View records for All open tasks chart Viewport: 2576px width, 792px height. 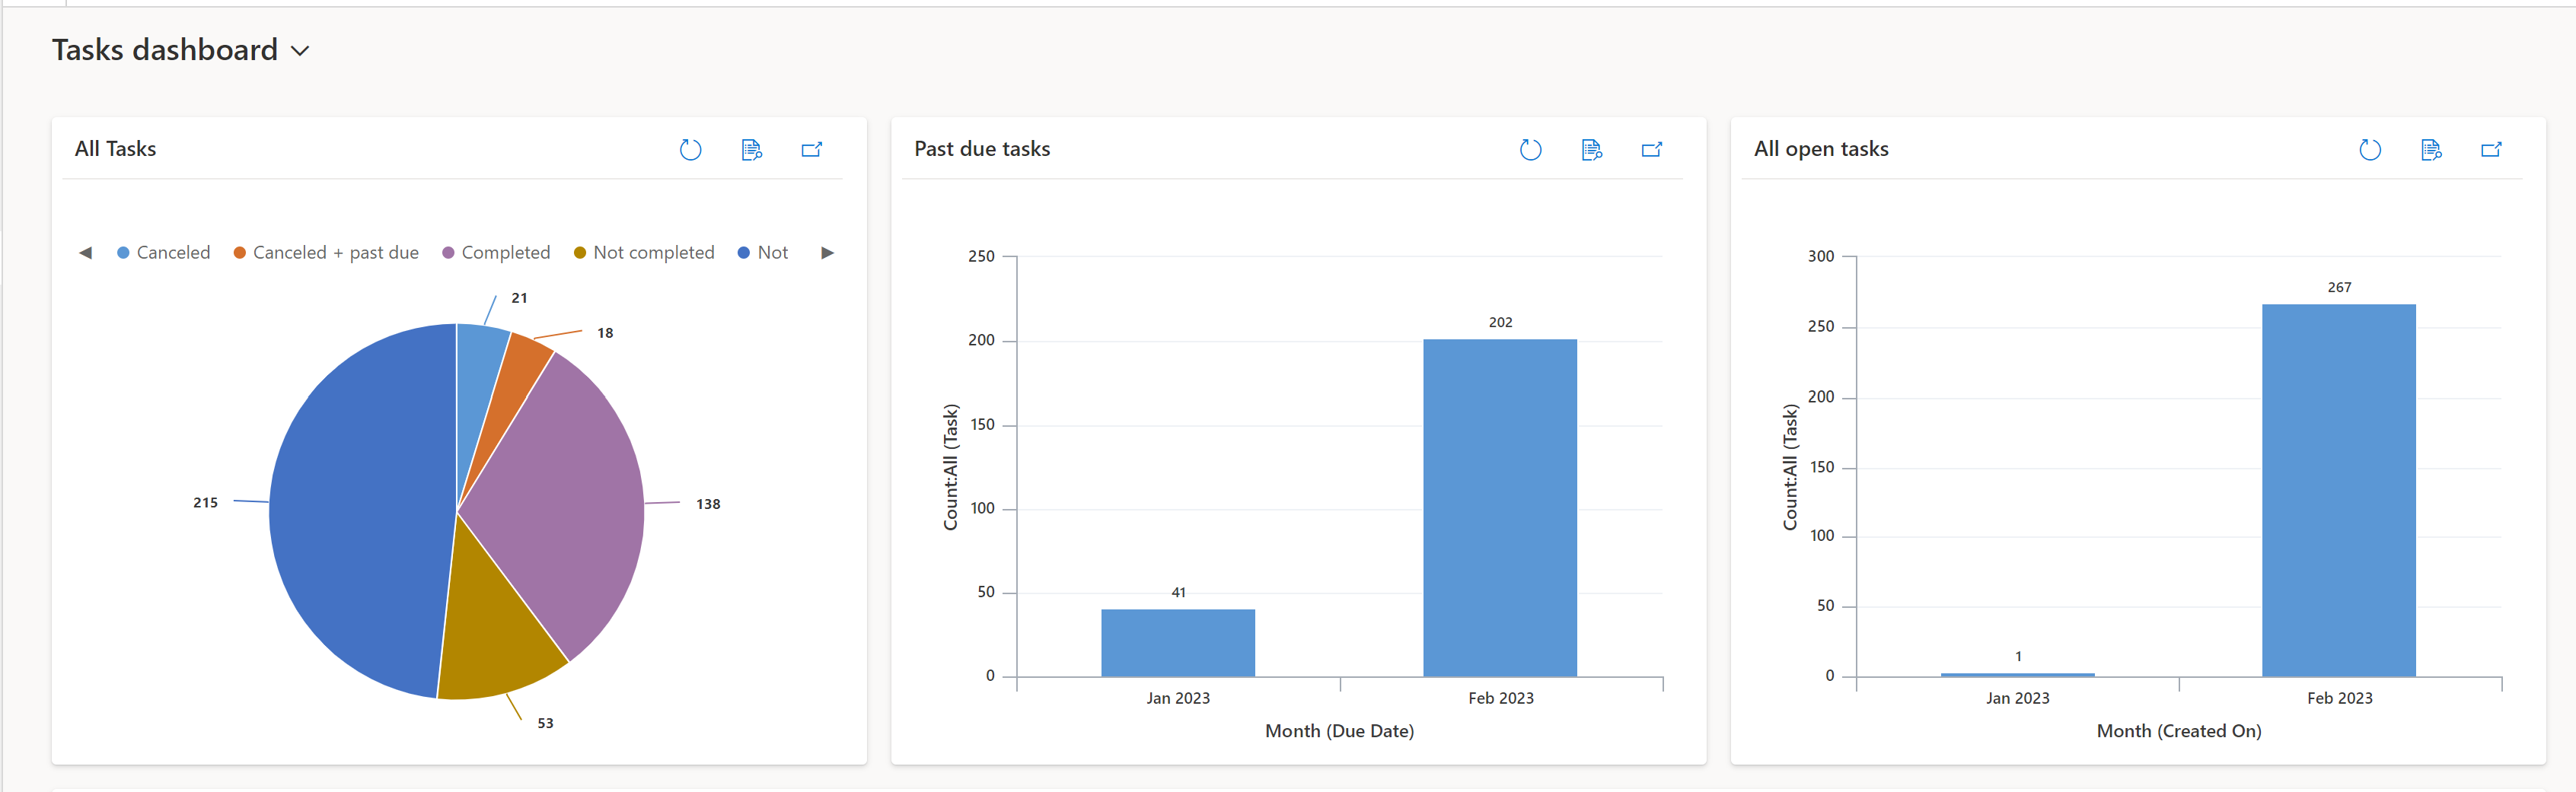(2431, 150)
